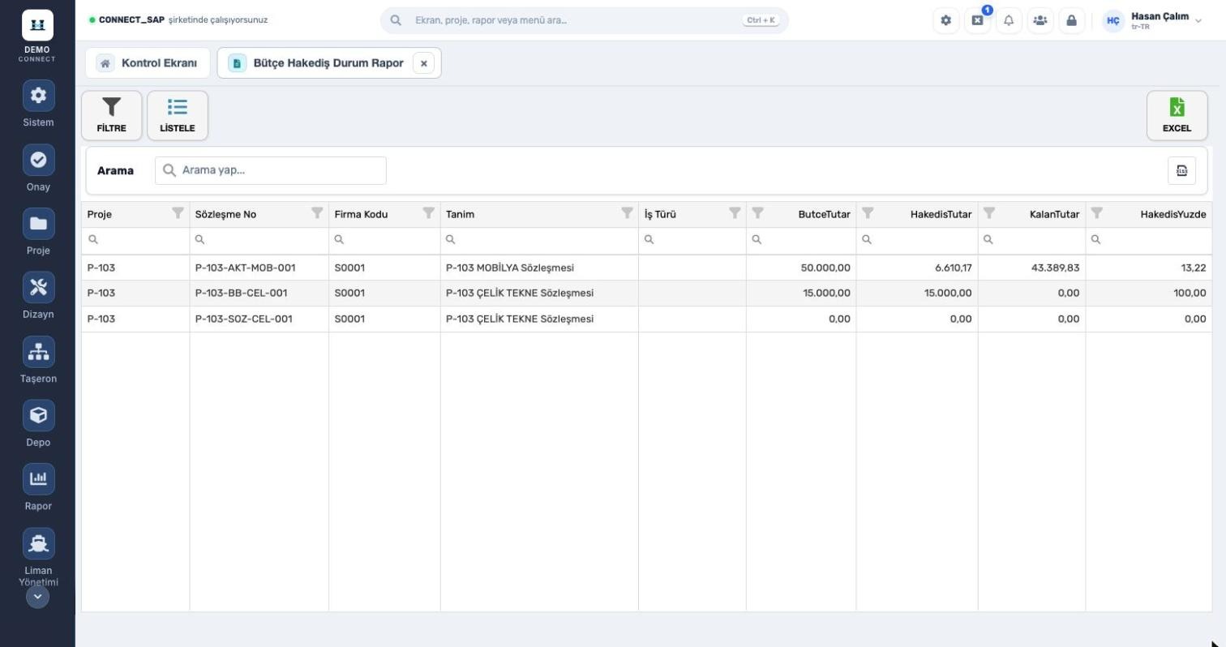1226x647 pixels.
Task: Open the users group icon
Action: pos(1040,21)
